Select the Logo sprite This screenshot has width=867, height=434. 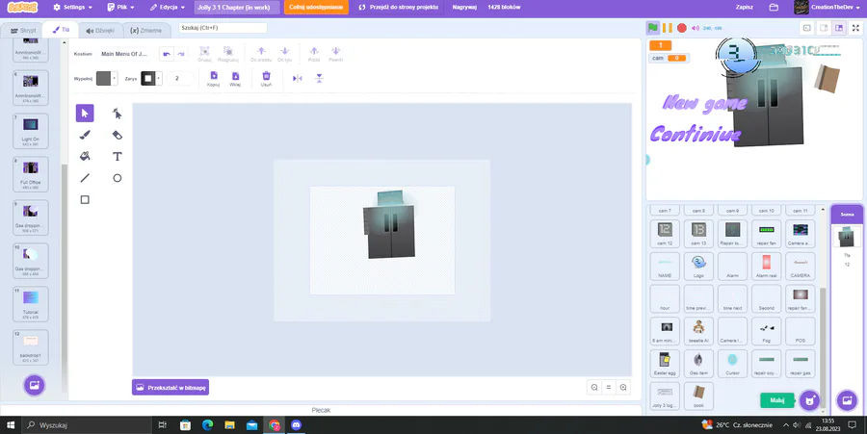[698, 267]
